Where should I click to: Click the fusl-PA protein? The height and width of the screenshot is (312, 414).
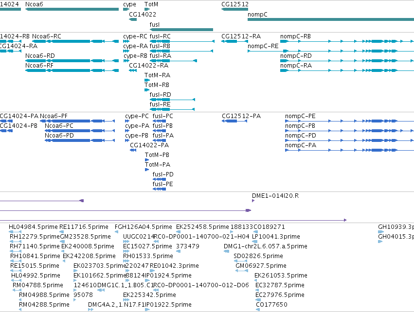[x=163, y=136]
